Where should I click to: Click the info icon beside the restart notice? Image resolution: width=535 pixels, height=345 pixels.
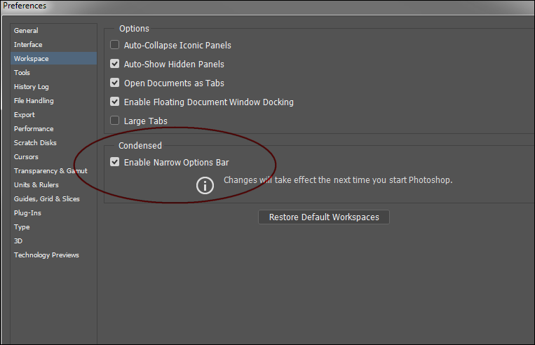(x=204, y=185)
